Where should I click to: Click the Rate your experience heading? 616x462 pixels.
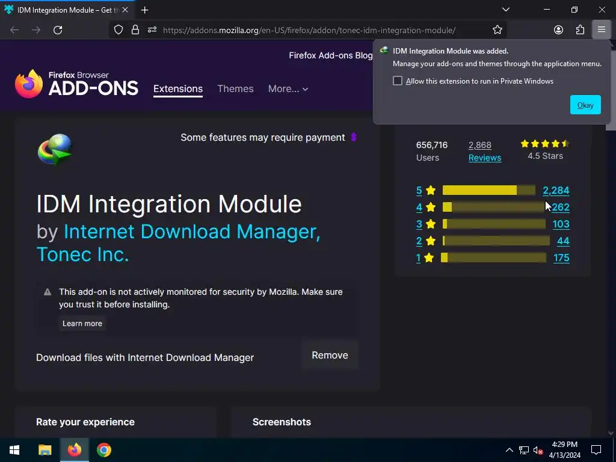pos(85,422)
